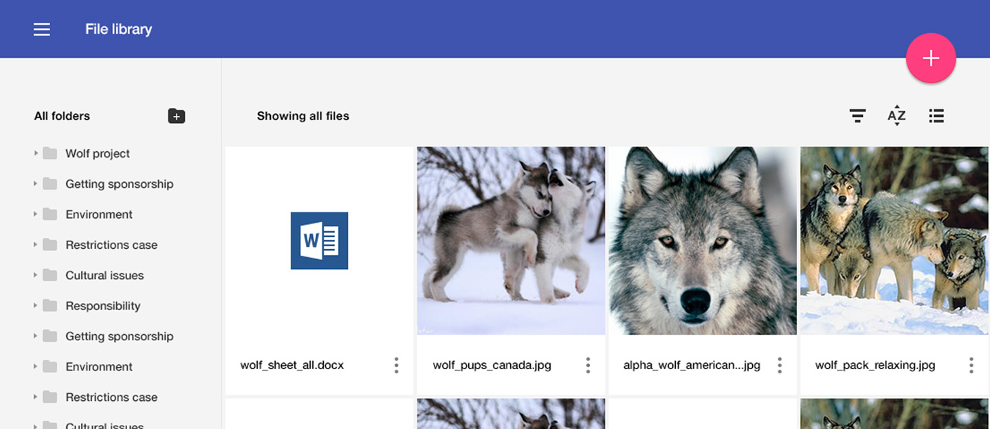Click the Responsibility folder icon
Viewport: 990px width, 429px height.
(49, 306)
